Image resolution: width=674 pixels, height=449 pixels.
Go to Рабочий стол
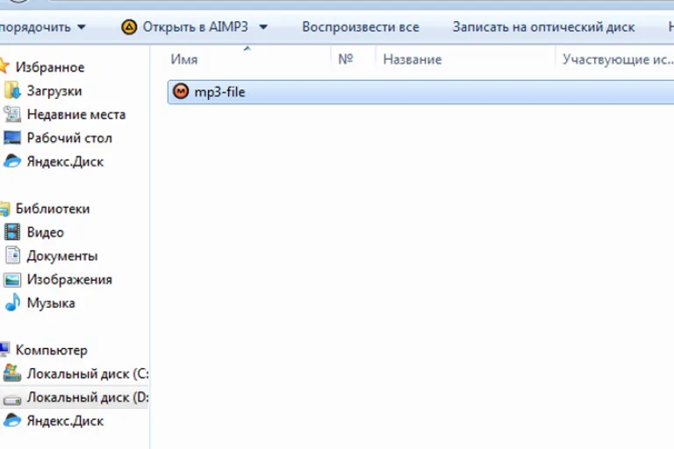(x=69, y=138)
